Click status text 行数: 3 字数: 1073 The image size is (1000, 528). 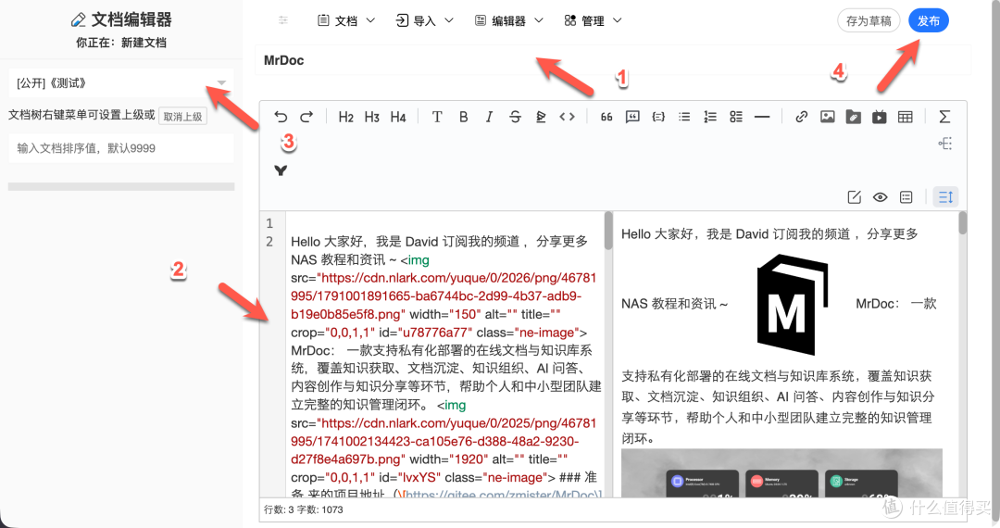[304, 509]
